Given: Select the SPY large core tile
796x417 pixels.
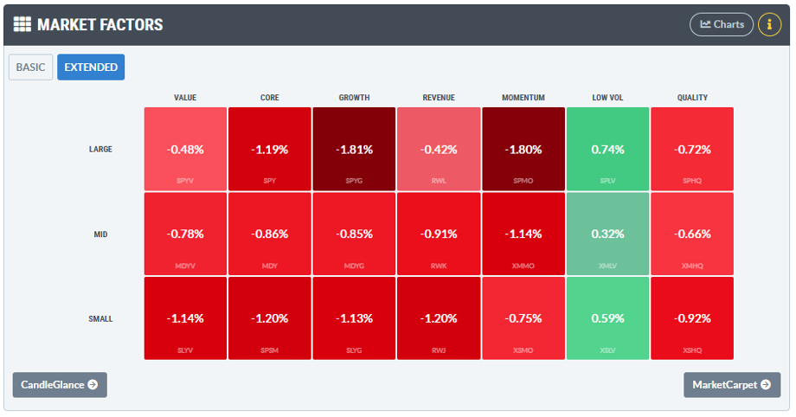Looking at the screenshot, I should coord(270,149).
